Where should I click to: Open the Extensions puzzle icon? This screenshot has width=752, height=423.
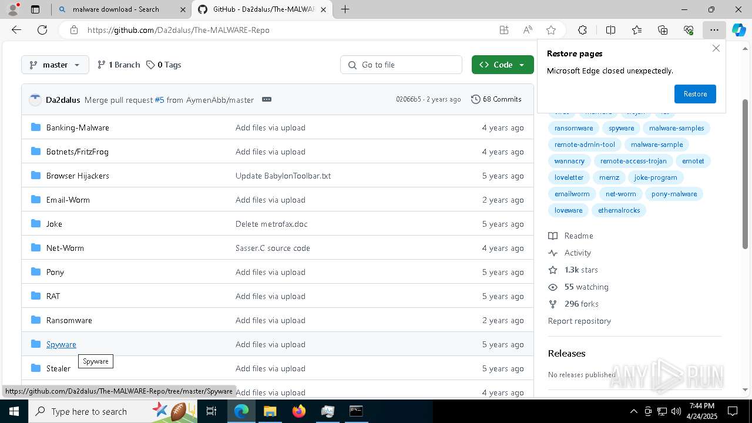[x=582, y=30]
